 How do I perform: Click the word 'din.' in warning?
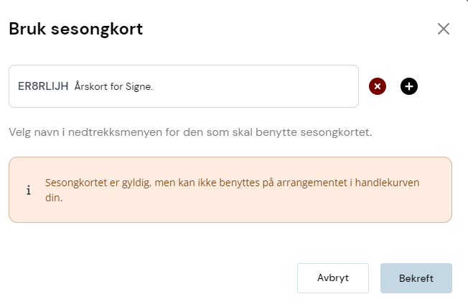click(x=54, y=198)
